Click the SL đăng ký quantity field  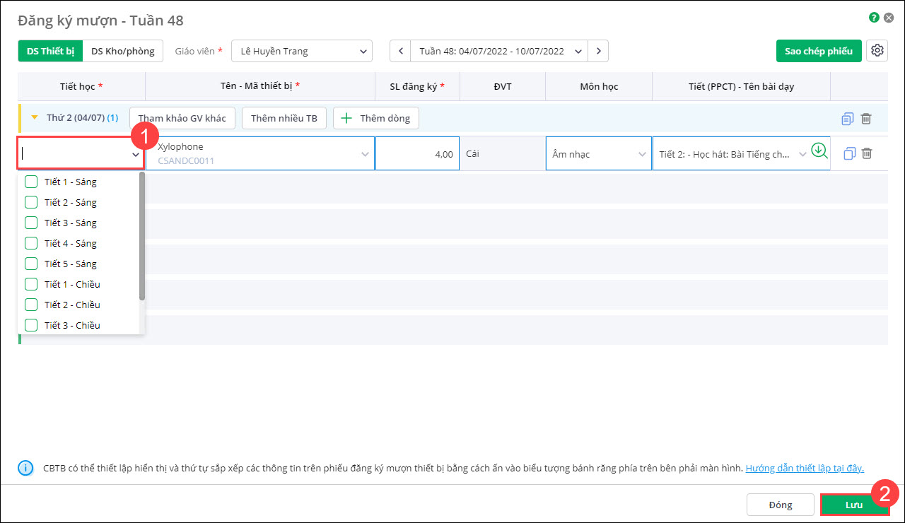[417, 154]
